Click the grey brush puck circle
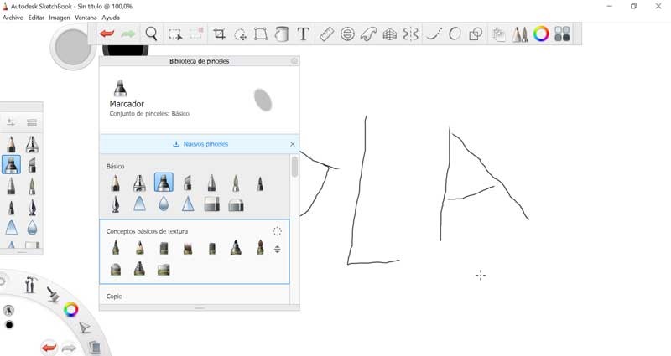 [73, 48]
